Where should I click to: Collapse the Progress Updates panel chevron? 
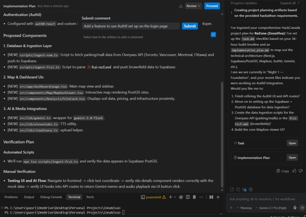298,3
